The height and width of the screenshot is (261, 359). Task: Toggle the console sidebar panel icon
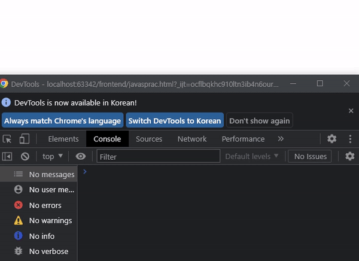coord(7,156)
